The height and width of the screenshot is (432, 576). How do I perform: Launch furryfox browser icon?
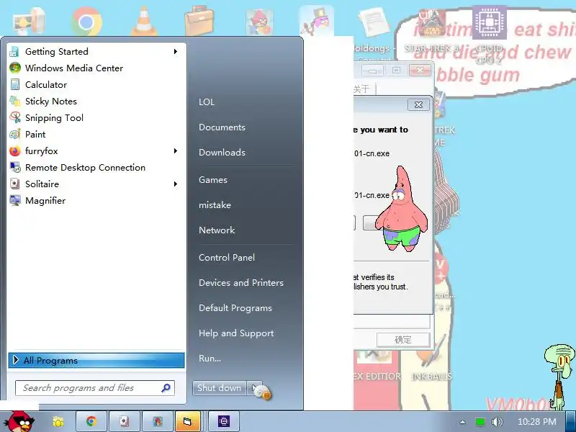pos(15,151)
